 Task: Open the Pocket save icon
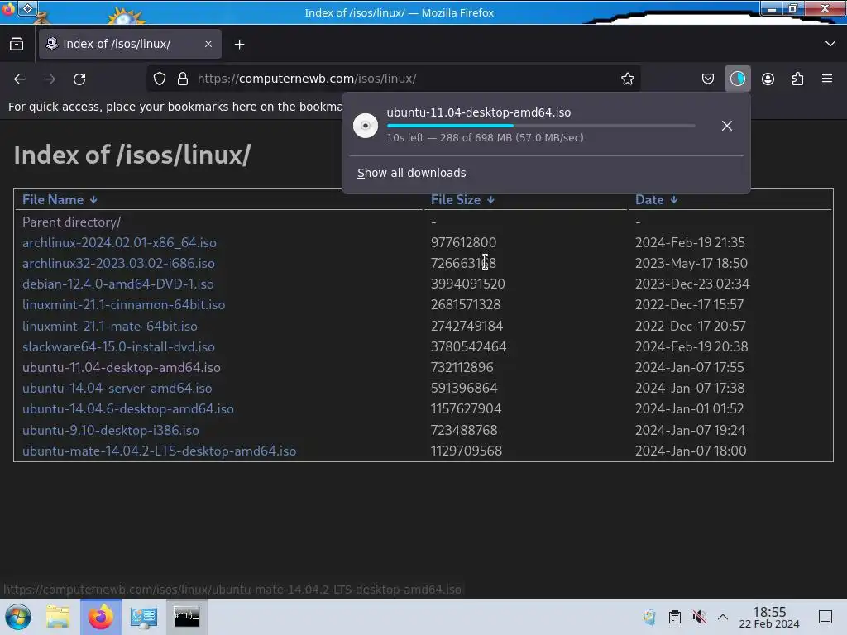[x=708, y=79]
